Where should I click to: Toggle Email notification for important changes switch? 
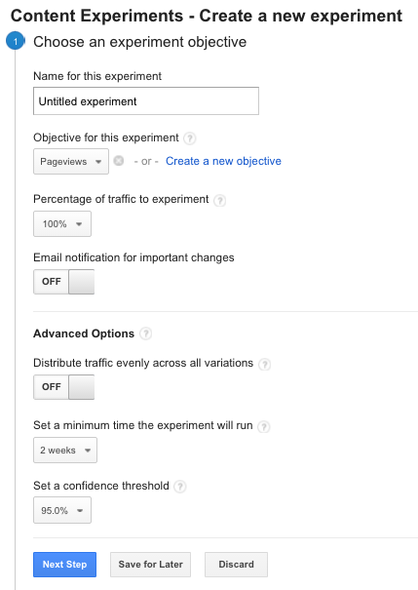pyautogui.click(x=64, y=282)
